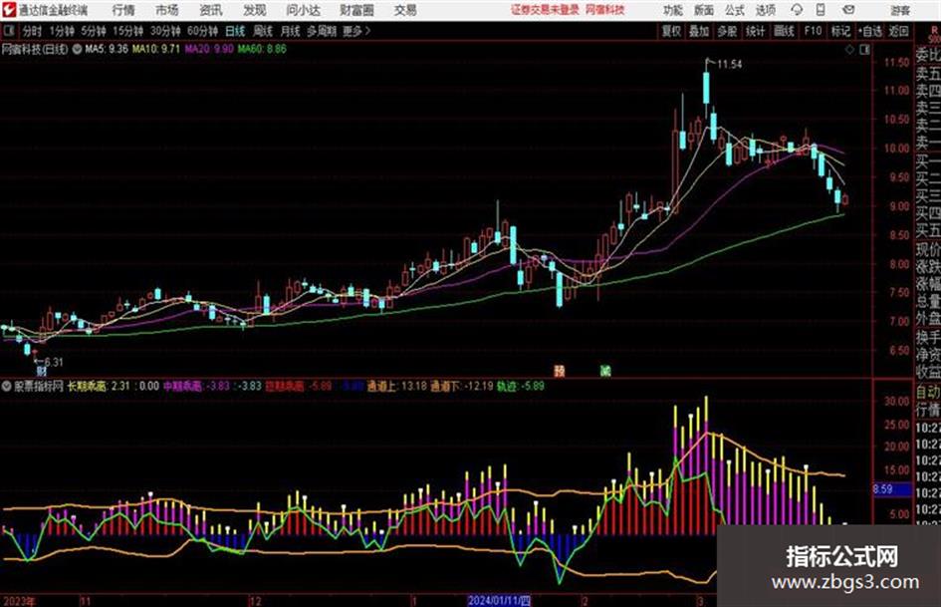Click the headset customer service icon
This screenshot has width=941, height=607.
coord(797,10)
